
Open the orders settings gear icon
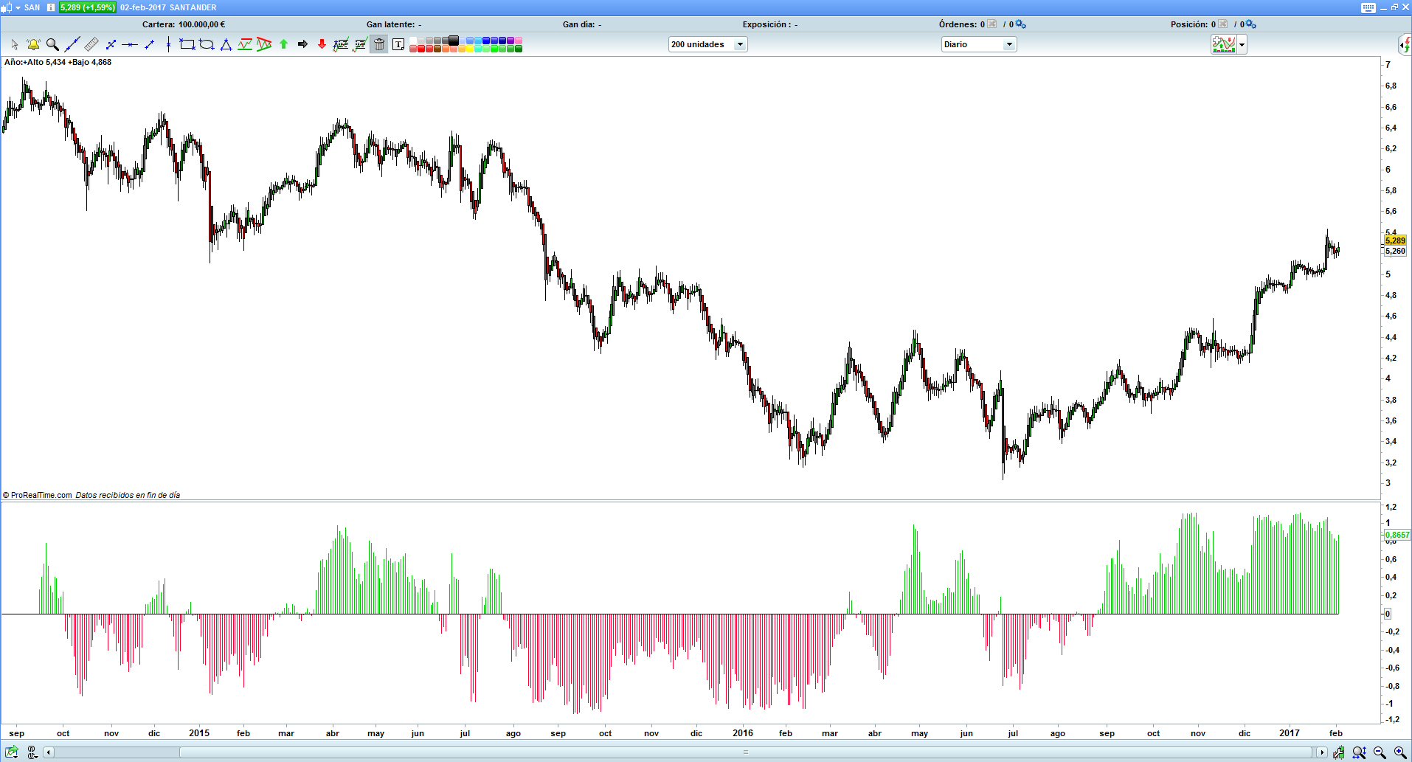(x=1021, y=24)
